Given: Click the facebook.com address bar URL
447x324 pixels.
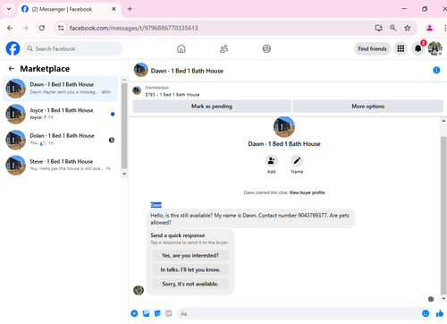Looking at the screenshot, I should pyautogui.click(x=133, y=28).
